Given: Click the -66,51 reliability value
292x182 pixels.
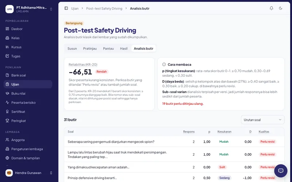Looking at the screenshot, I should [80, 72].
